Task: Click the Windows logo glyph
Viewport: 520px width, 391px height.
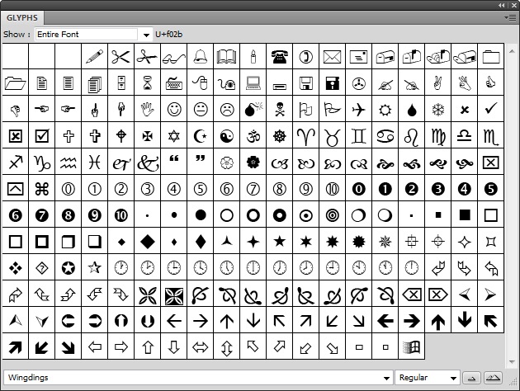Action: click(x=412, y=346)
